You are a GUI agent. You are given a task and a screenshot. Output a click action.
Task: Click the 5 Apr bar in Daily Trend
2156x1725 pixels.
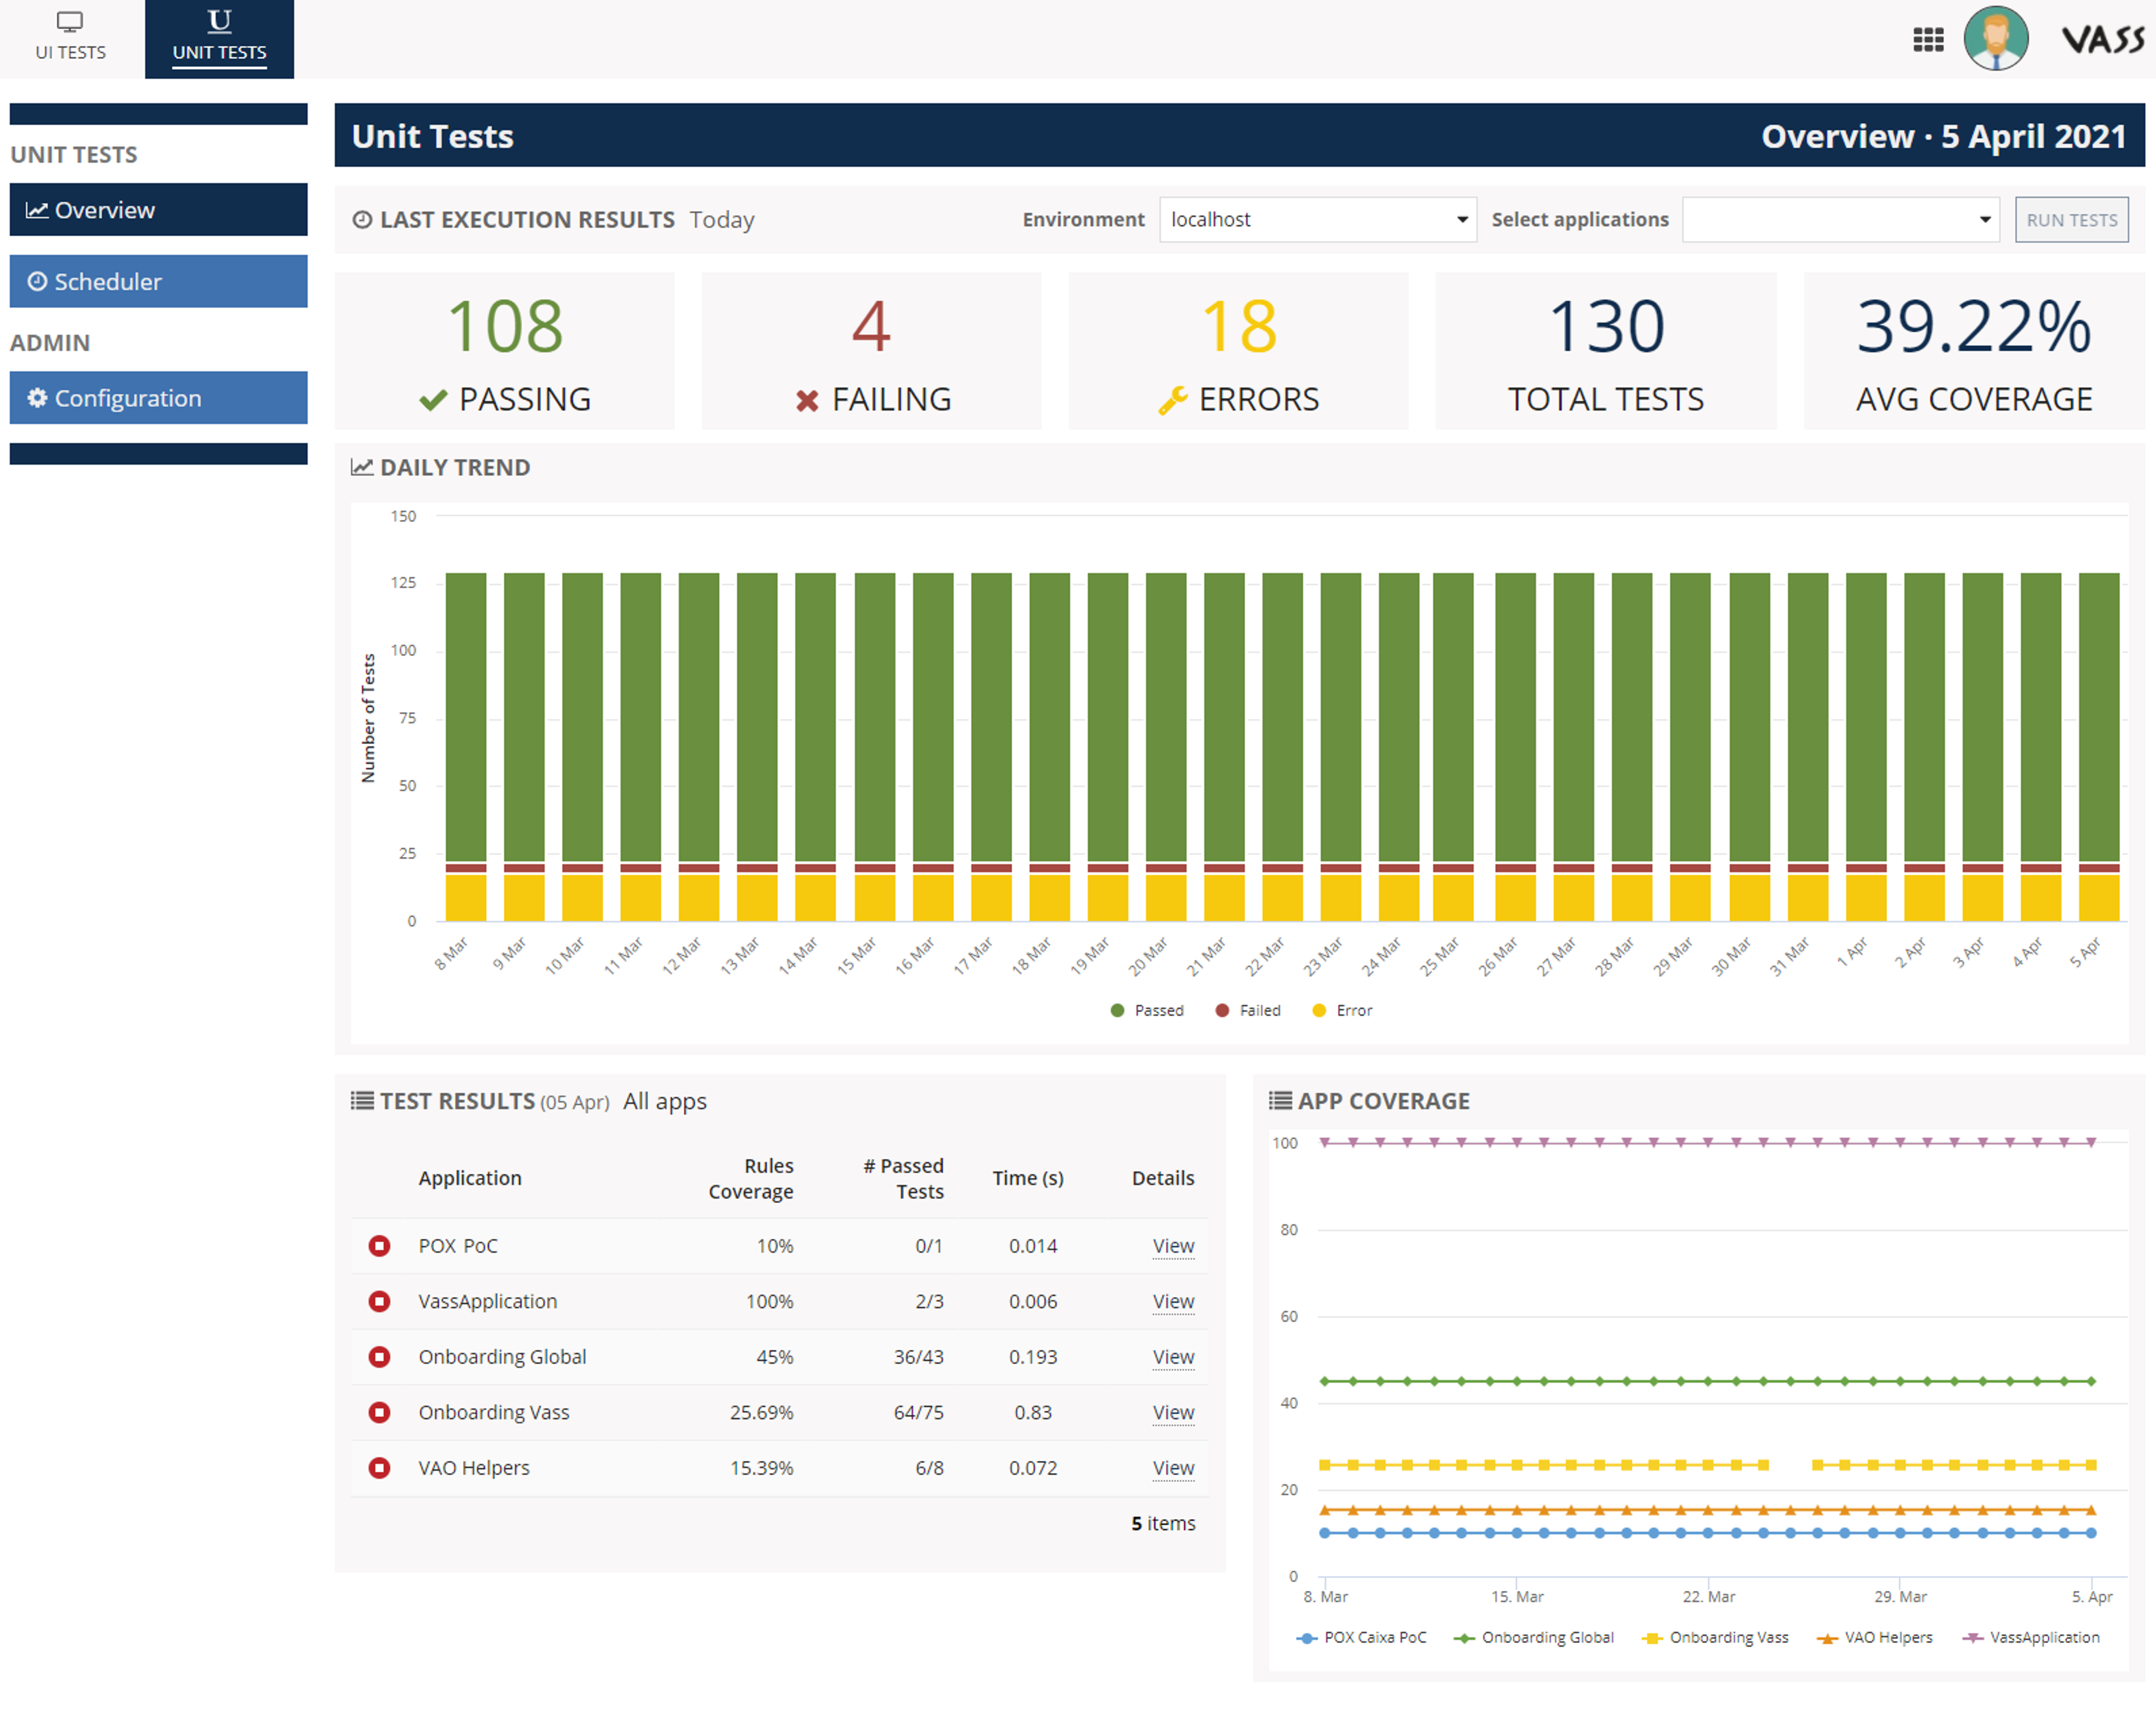2098,746
